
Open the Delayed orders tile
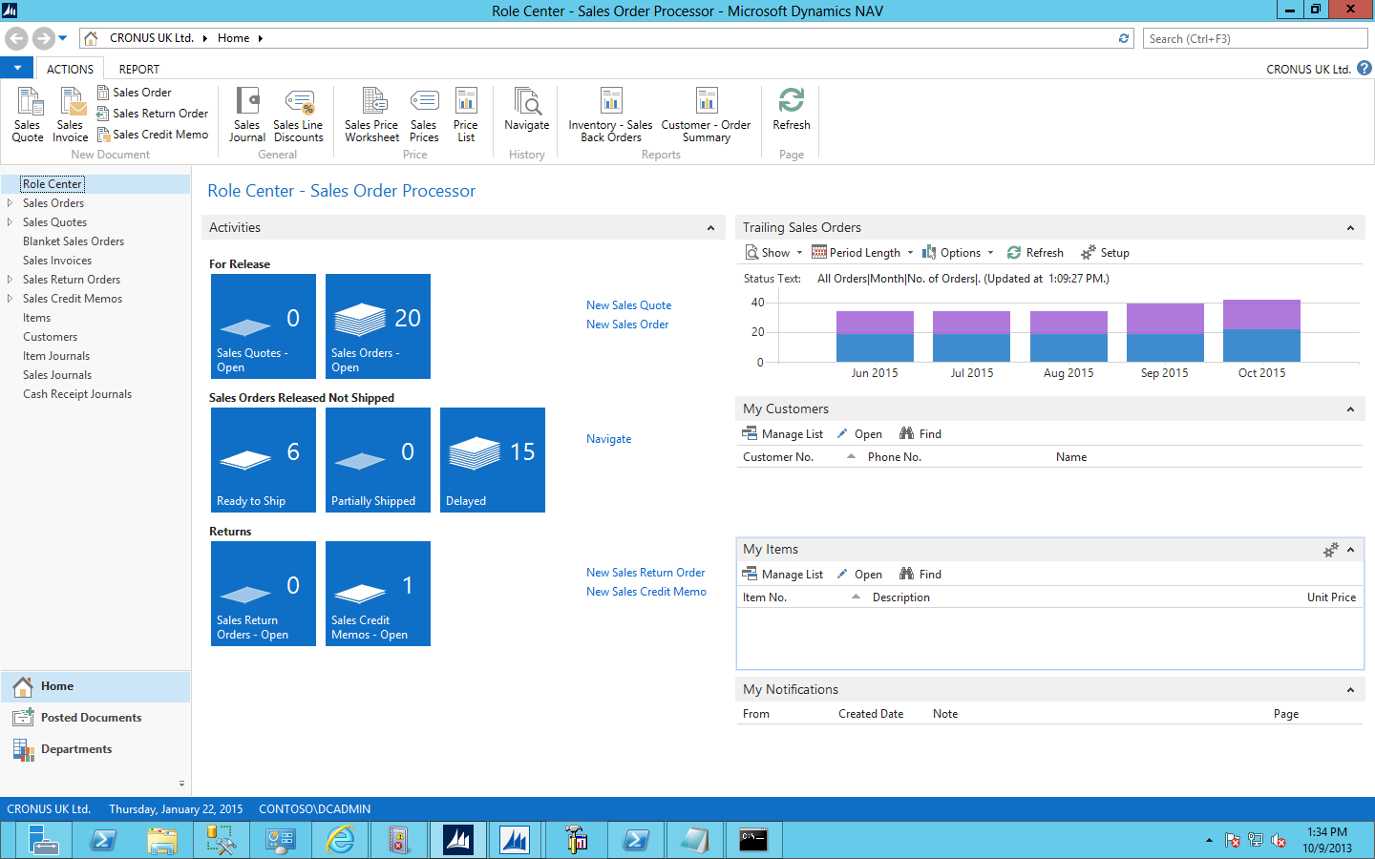tap(493, 460)
